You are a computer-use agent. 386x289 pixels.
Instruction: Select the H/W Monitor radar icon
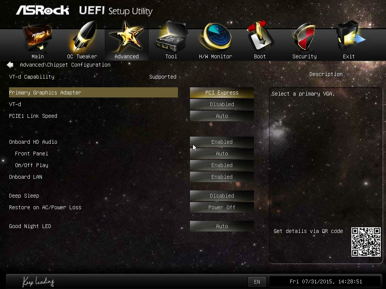coord(215,37)
